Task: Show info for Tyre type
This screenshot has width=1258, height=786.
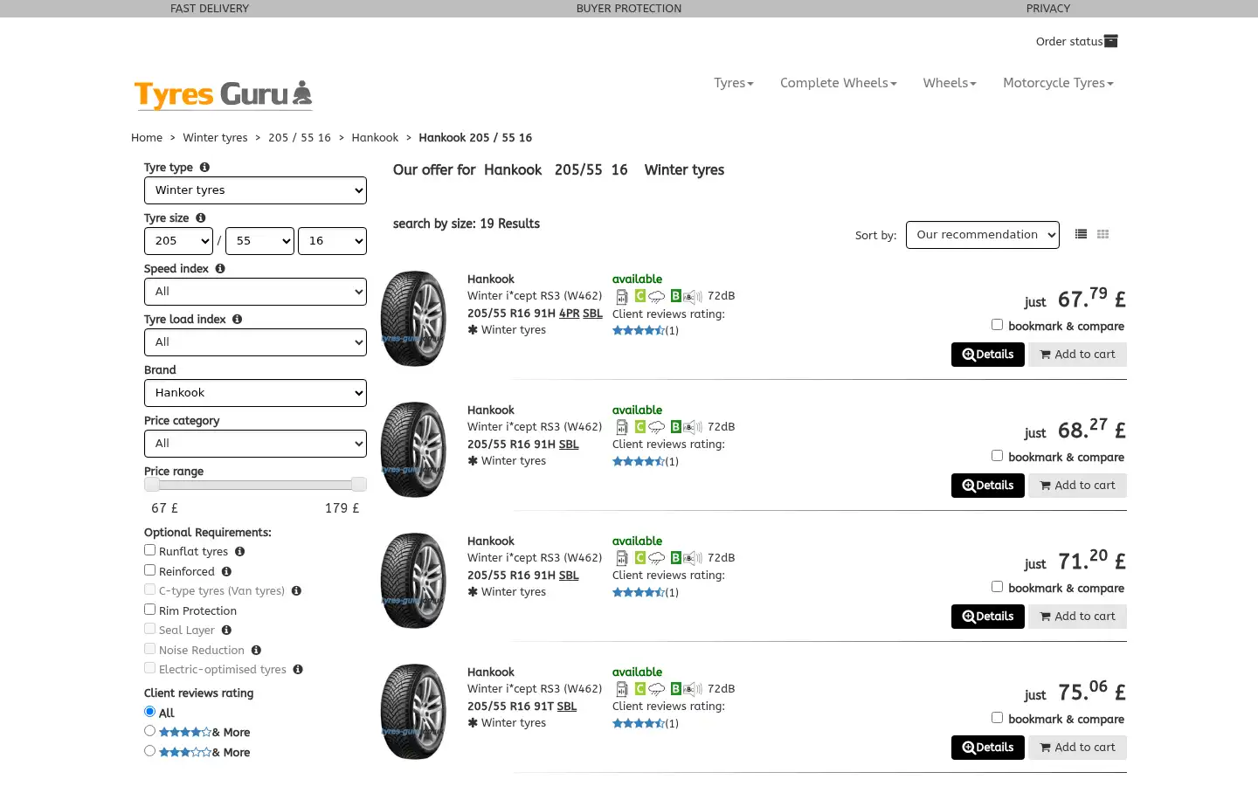Action: [204, 168]
